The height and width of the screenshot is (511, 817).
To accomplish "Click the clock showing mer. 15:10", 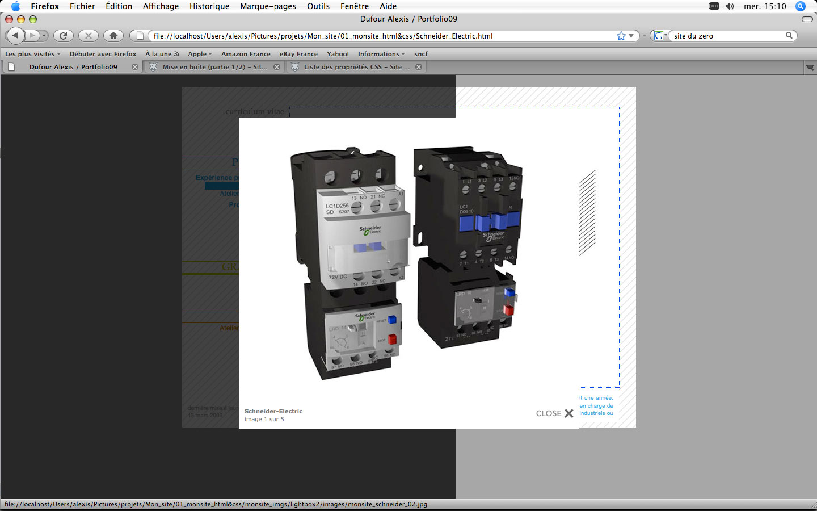I will pos(765,6).
